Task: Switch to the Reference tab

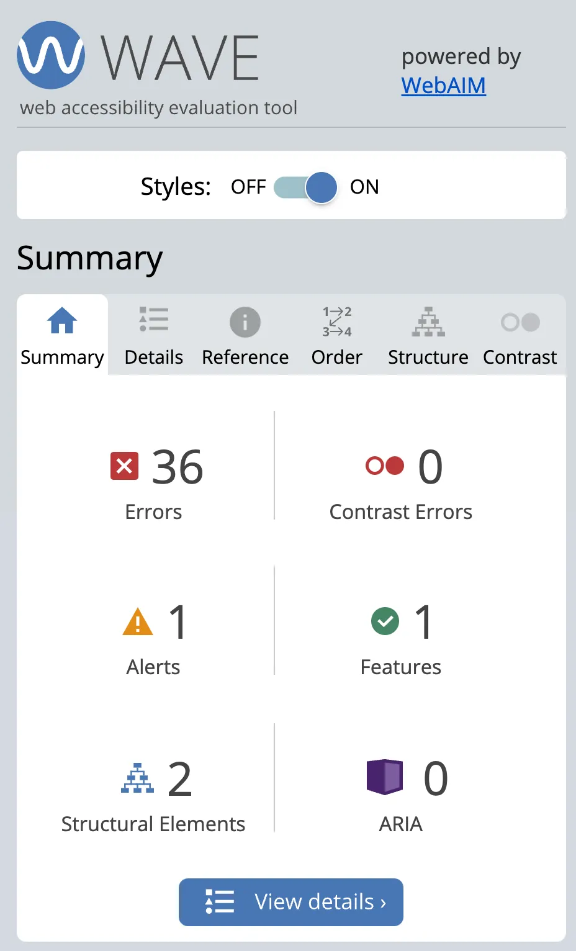Action: [x=245, y=335]
